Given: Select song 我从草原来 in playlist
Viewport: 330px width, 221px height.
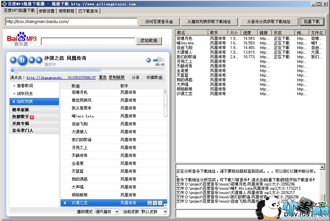Looking at the screenshot, I should tap(112, 108).
